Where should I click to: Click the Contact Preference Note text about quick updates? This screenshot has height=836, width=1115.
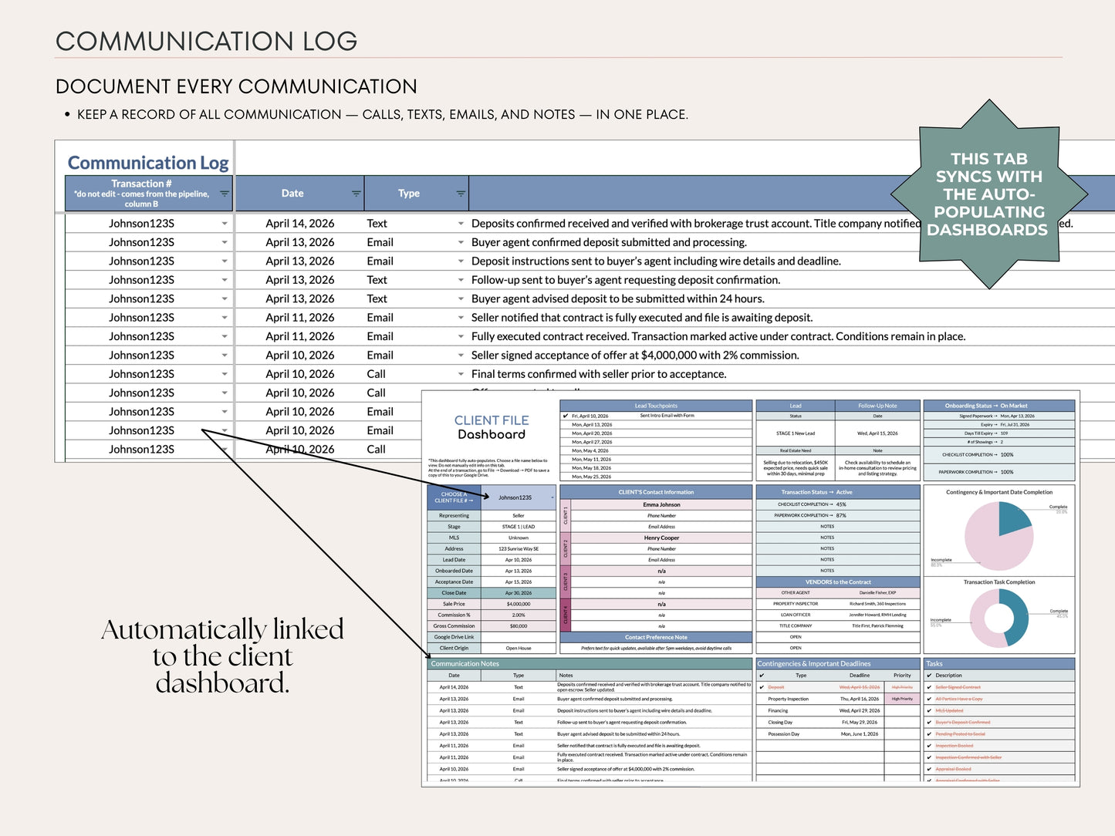coord(656,648)
